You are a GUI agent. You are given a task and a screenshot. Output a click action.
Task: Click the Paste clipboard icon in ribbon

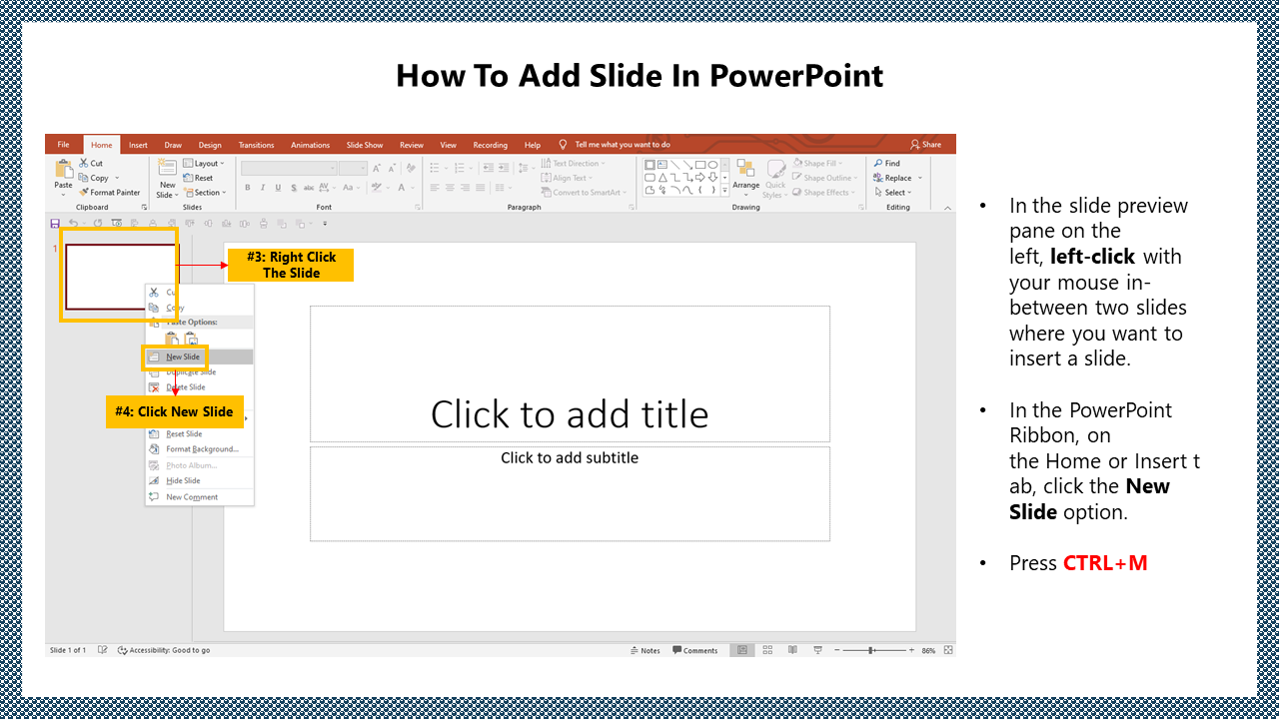(x=63, y=169)
